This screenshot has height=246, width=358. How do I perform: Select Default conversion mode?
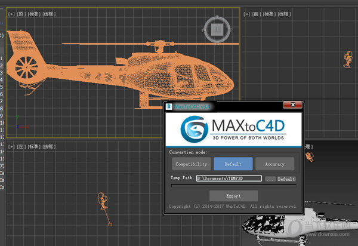[x=233, y=164]
